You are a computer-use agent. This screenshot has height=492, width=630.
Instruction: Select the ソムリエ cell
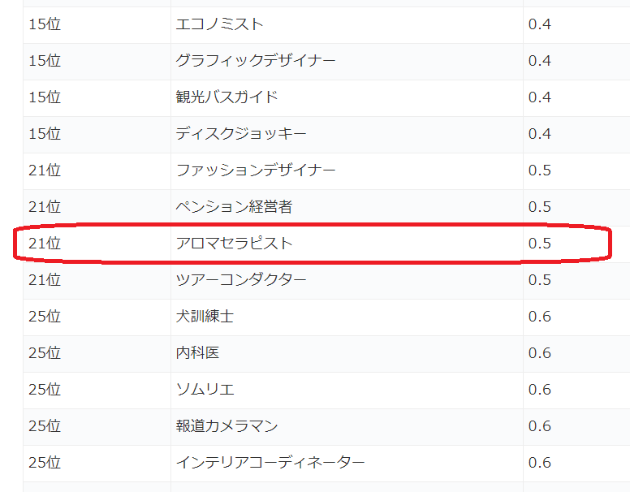pos(205,390)
